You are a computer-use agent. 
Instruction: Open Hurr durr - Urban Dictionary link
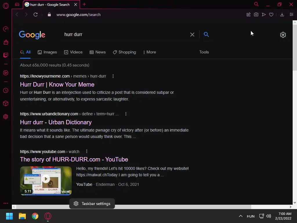[56, 122]
